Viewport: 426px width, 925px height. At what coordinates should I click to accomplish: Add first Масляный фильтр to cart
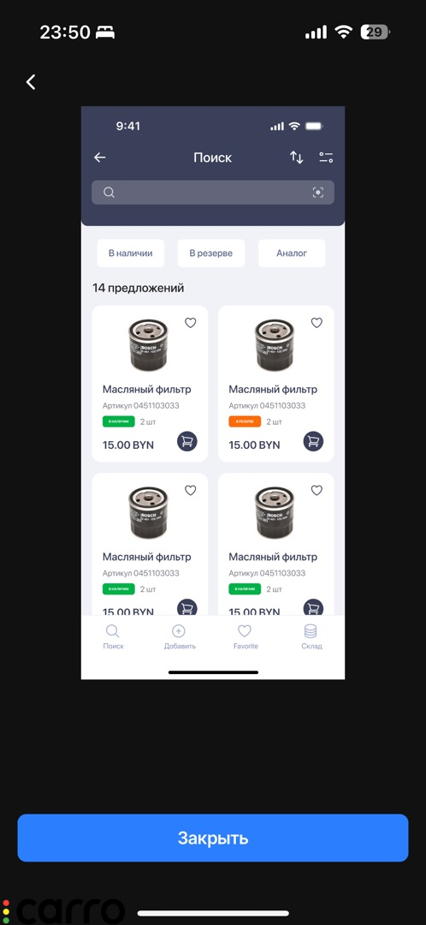(x=186, y=441)
